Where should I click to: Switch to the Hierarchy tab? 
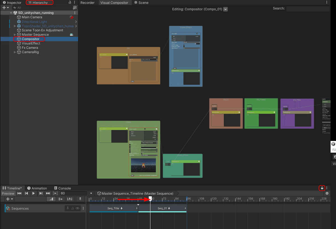click(39, 3)
